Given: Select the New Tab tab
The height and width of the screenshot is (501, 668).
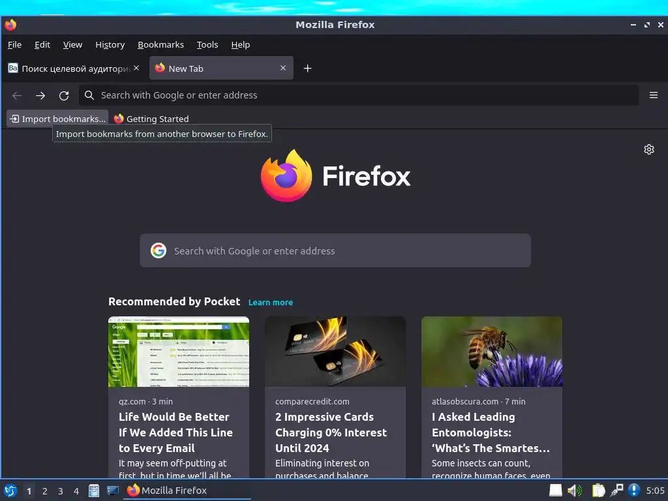Looking at the screenshot, I should point(221,68).
